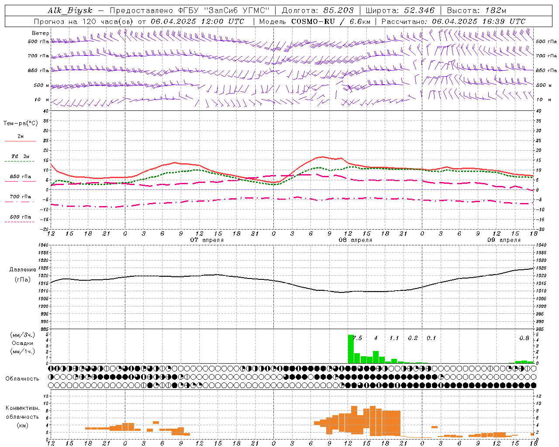
Task: Select the latitude value Широта: 52.346
Action: pos(400,10)
